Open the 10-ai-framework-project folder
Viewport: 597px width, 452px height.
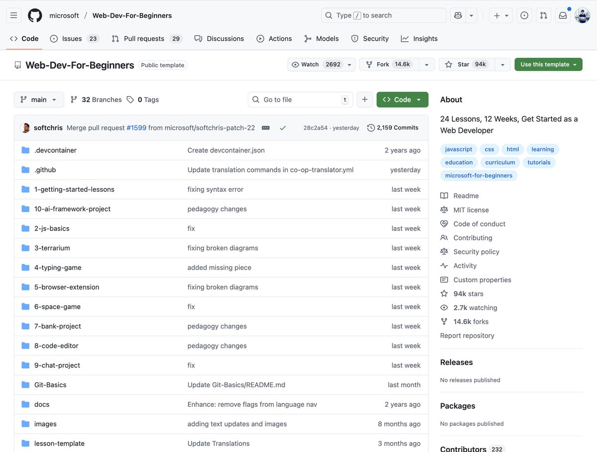72,209
